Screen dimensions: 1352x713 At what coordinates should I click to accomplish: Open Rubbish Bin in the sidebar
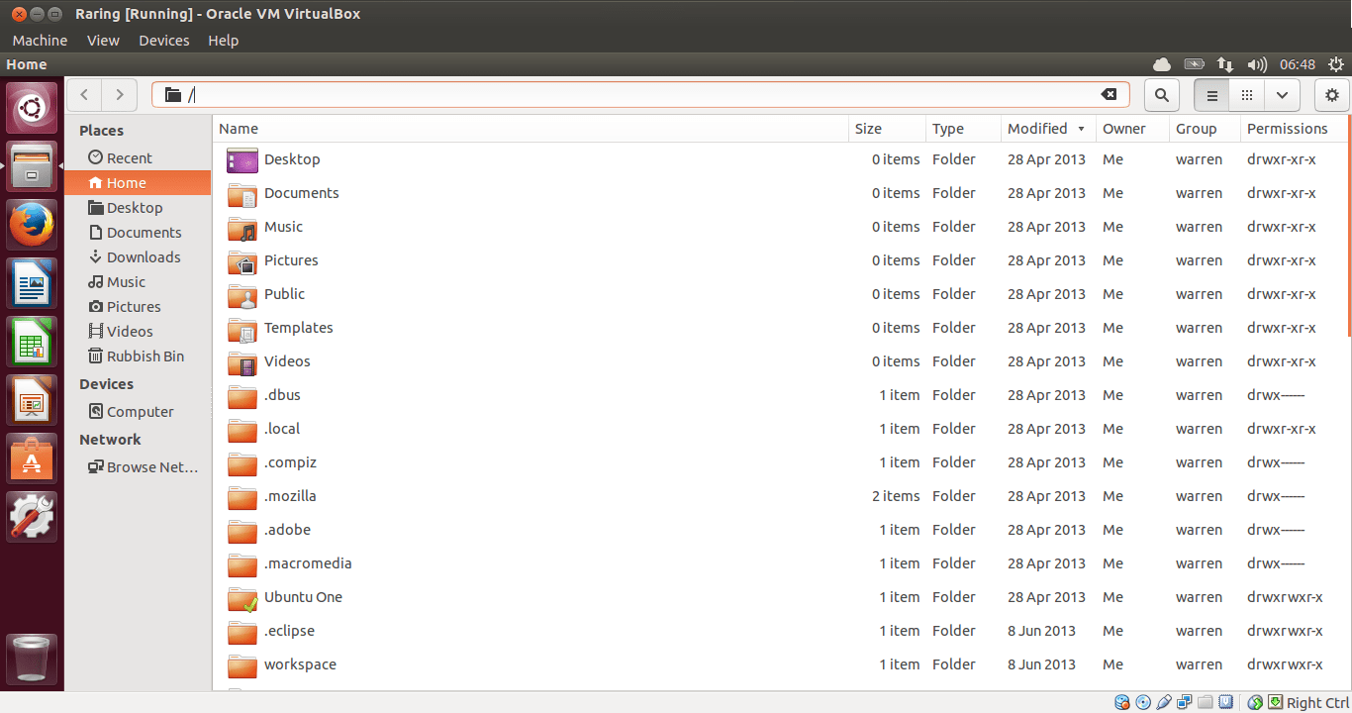(x=138, y=356)
